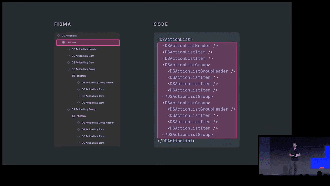Select the DS Action list root layer
Image resolution: width=330 pixels, height=186 pixels.
click(x=69, y=36)
